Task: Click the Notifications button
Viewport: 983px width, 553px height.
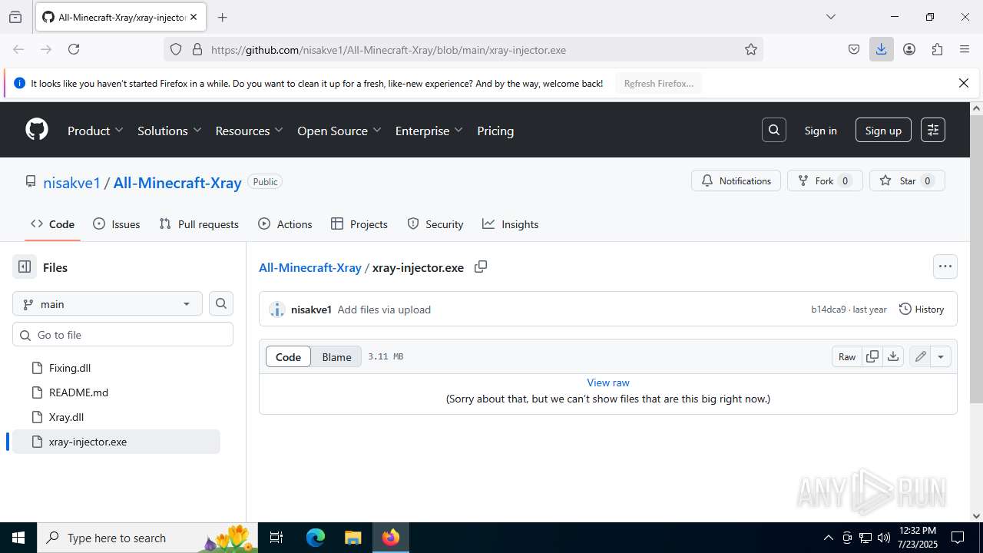Action: coord(736,180)
